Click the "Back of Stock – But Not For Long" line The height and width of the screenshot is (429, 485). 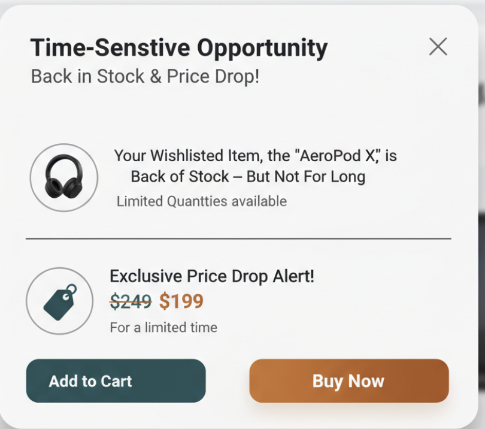248,177
